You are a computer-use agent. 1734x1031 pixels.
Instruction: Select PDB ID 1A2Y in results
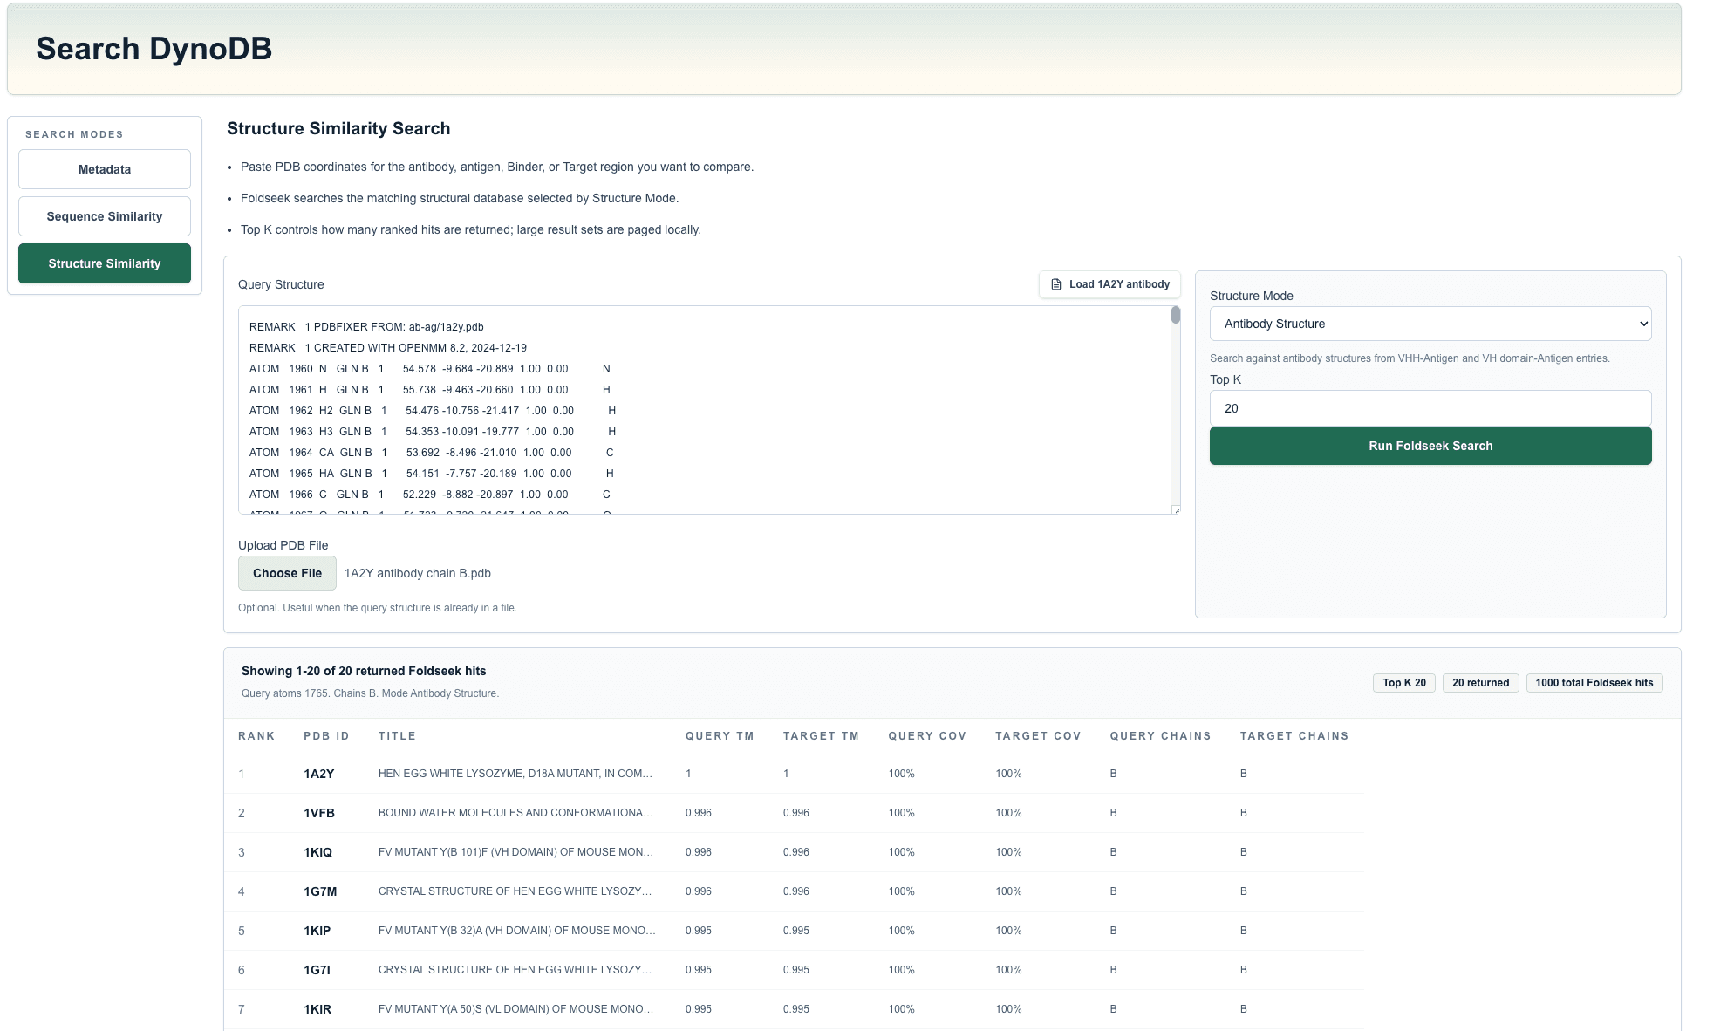point(319,774)
